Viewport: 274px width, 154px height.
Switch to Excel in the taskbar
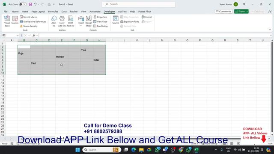[197, 150]
